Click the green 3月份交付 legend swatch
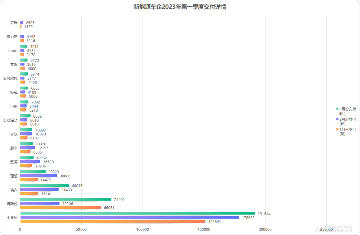The height and width of the screenshot is (235, 360). click(337, 109)
